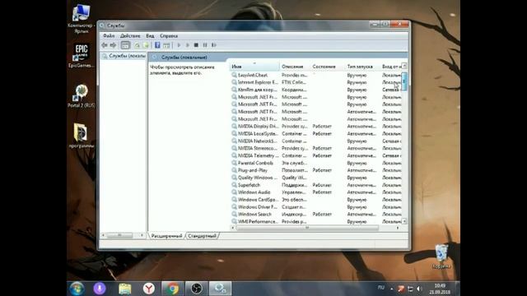Select the Windows Audio service

(x=316, y=192)
